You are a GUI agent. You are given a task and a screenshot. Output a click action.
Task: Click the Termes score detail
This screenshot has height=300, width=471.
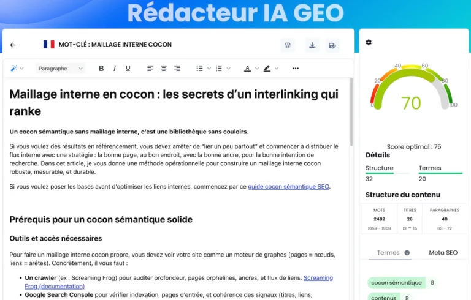tap(440, 173)
